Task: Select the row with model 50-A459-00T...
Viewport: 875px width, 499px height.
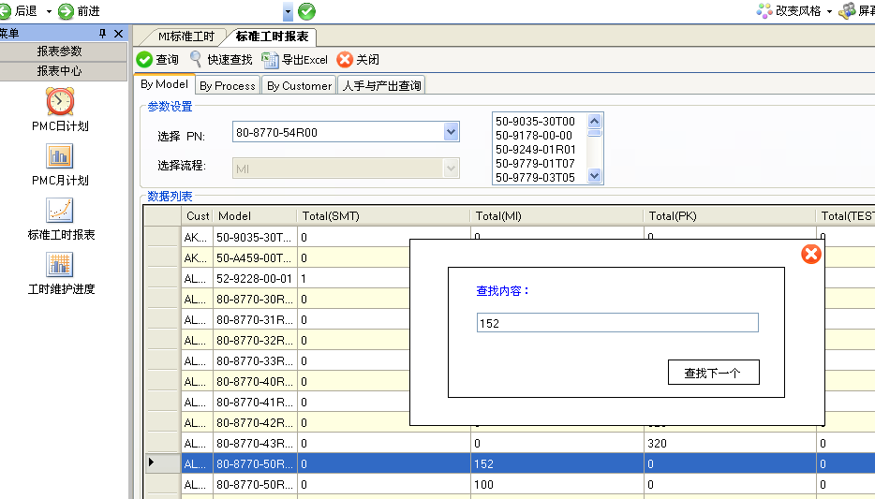Action: click(x=255, y=257)
